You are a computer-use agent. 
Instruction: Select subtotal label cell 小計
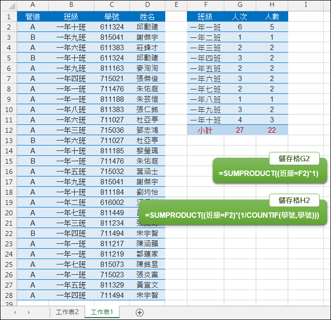206,130
